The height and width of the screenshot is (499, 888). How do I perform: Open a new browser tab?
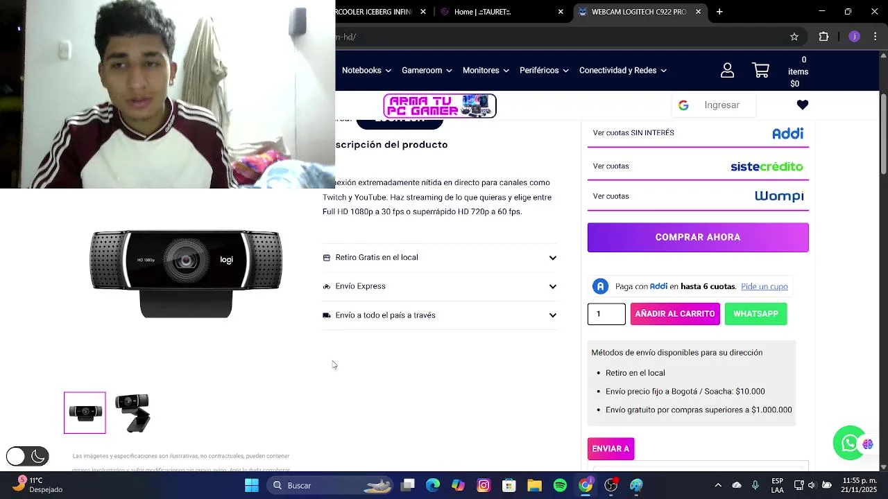(x=719, y=12)
